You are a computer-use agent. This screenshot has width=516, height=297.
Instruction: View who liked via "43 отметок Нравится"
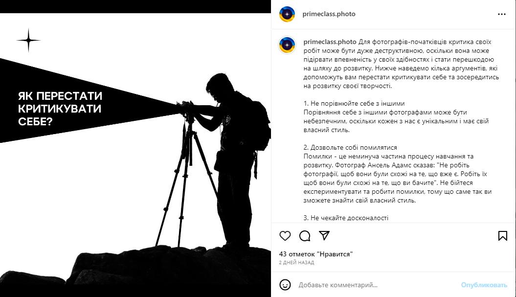pyautogui.click(x=316, y=254)
